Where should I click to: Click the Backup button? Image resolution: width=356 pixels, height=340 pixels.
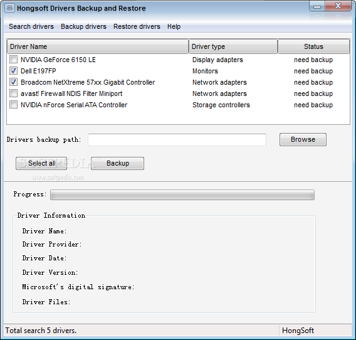(x=118, y=163)
